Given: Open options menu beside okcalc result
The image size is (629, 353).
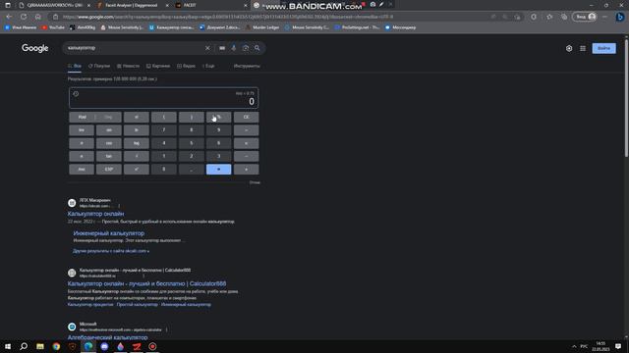Looking at the screenshot, I should 119,206.
